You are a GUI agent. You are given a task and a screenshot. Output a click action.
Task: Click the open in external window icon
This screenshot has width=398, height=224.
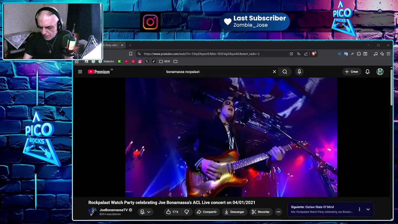tap(291, 54)
